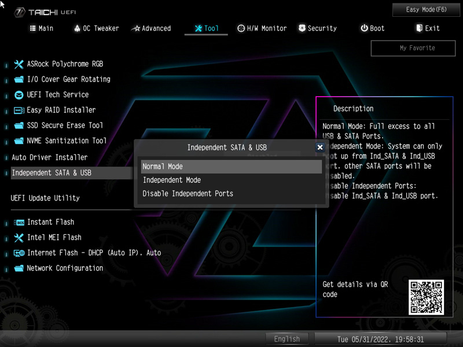
Task: Click the date and time display
Action: [x=380, y=339]
